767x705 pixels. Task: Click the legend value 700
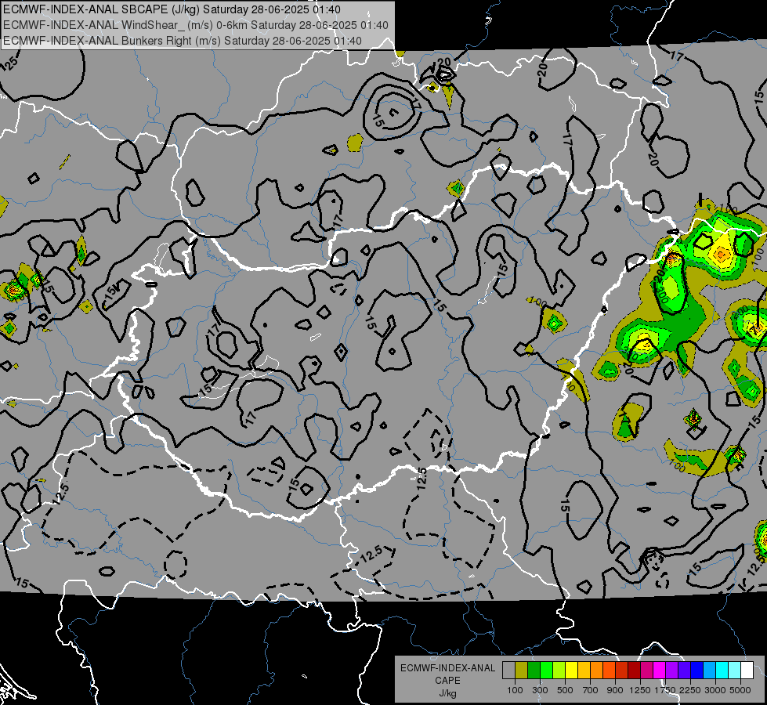pos(591,690)
